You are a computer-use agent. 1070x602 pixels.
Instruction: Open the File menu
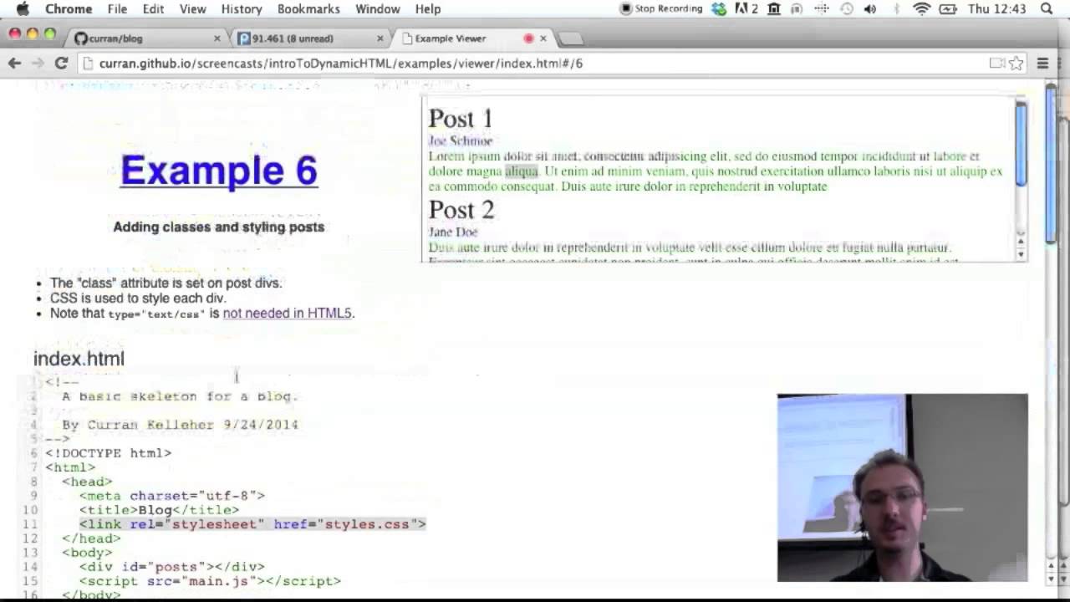(x=117, y=8)
